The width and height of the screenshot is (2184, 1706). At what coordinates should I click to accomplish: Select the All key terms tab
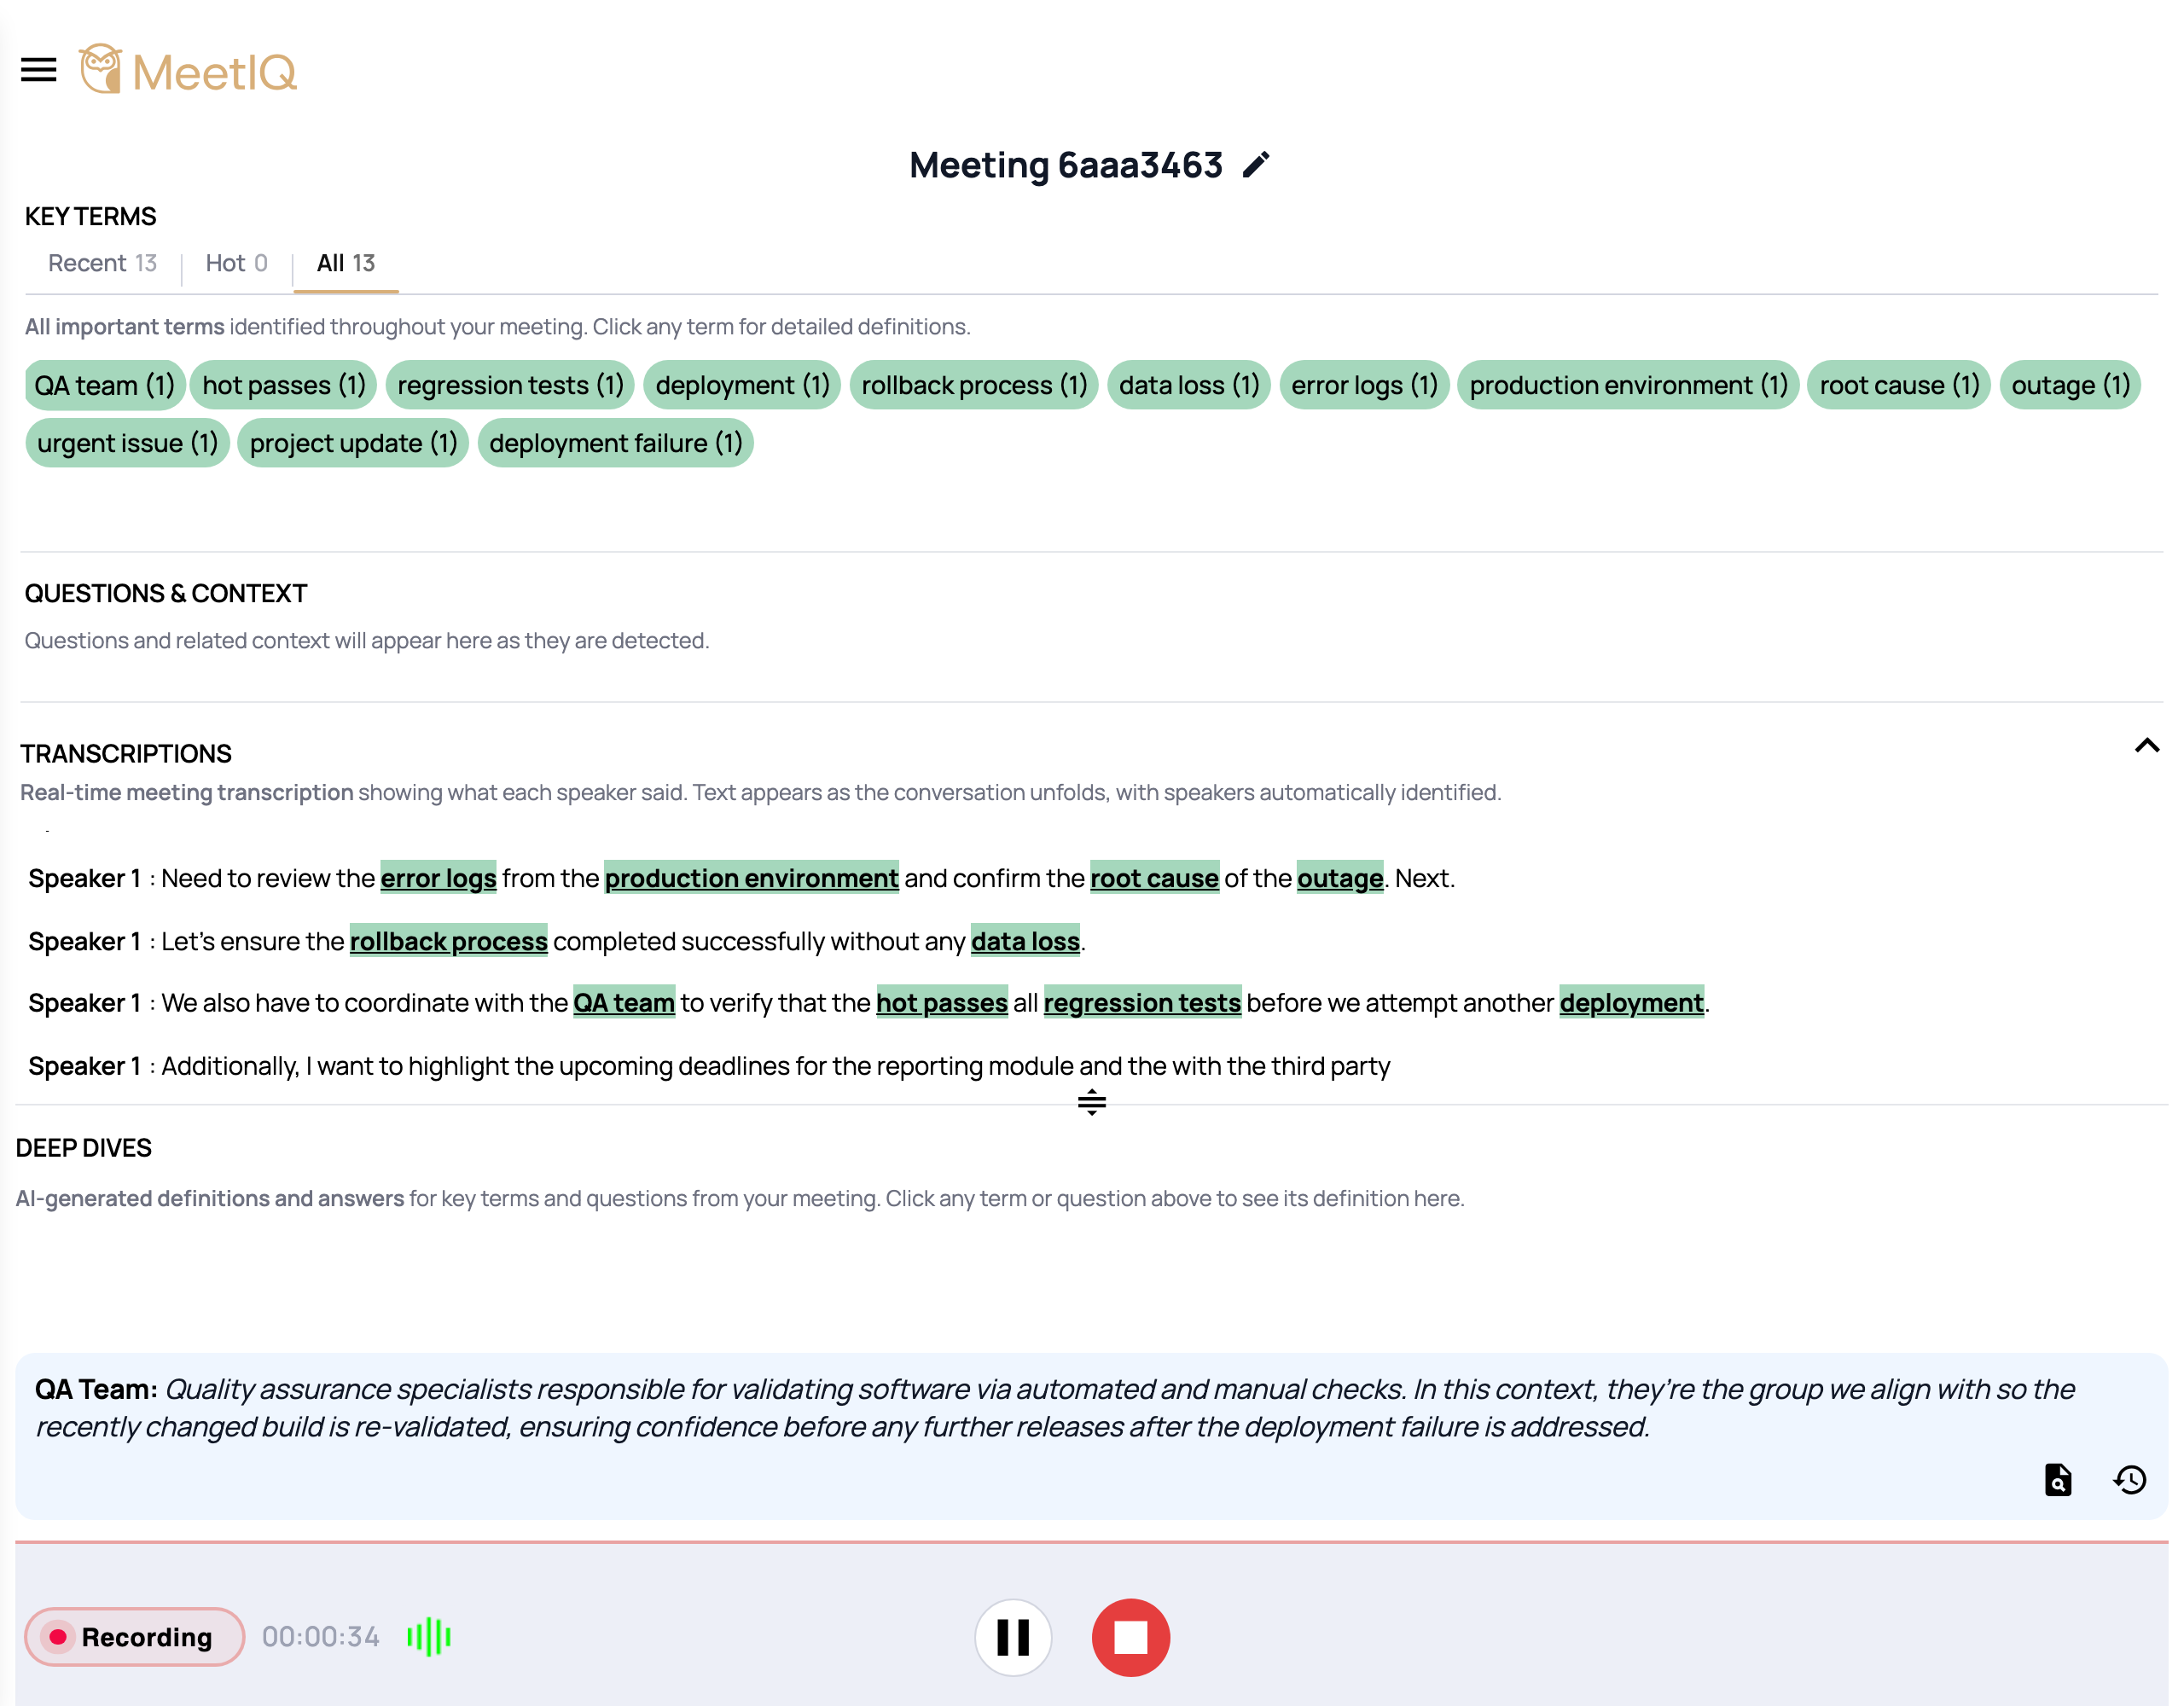pos(346,263)
